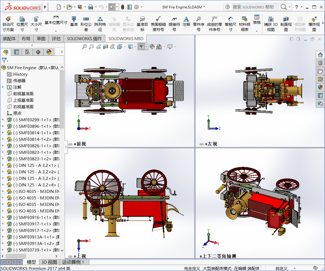Click the Exploded View (爆炸视图) tool

click(x=314, y=24)
